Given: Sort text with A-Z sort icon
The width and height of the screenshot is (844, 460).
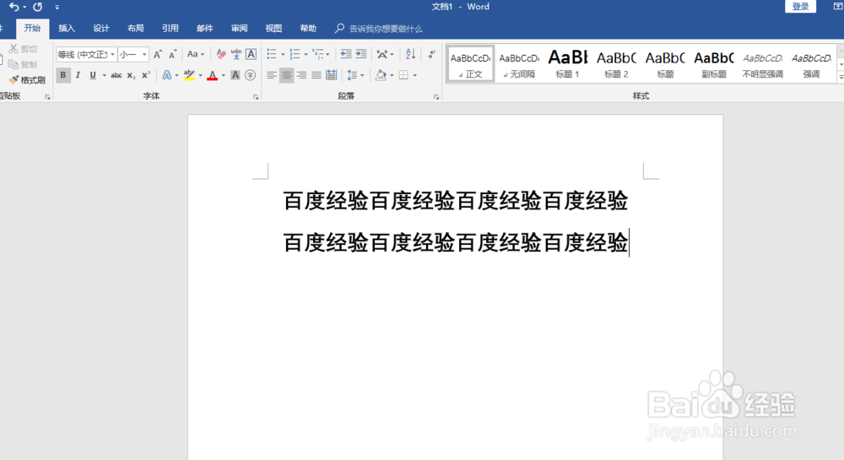Looking at the screenshot, I should tap(411, 54).
